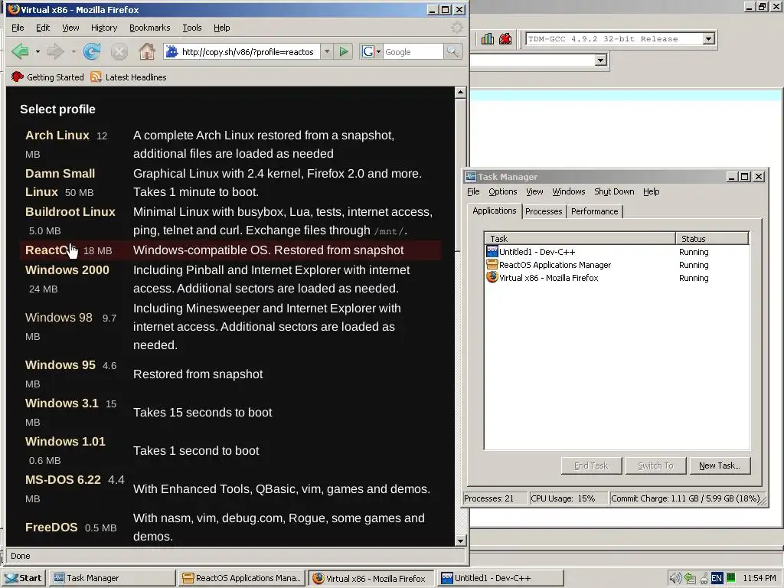Click the End Task button
This screenshot has width=784, height=588.
click(x=591, y=465)
